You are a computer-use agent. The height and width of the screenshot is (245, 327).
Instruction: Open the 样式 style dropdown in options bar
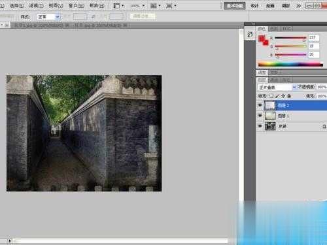point(48,17)
